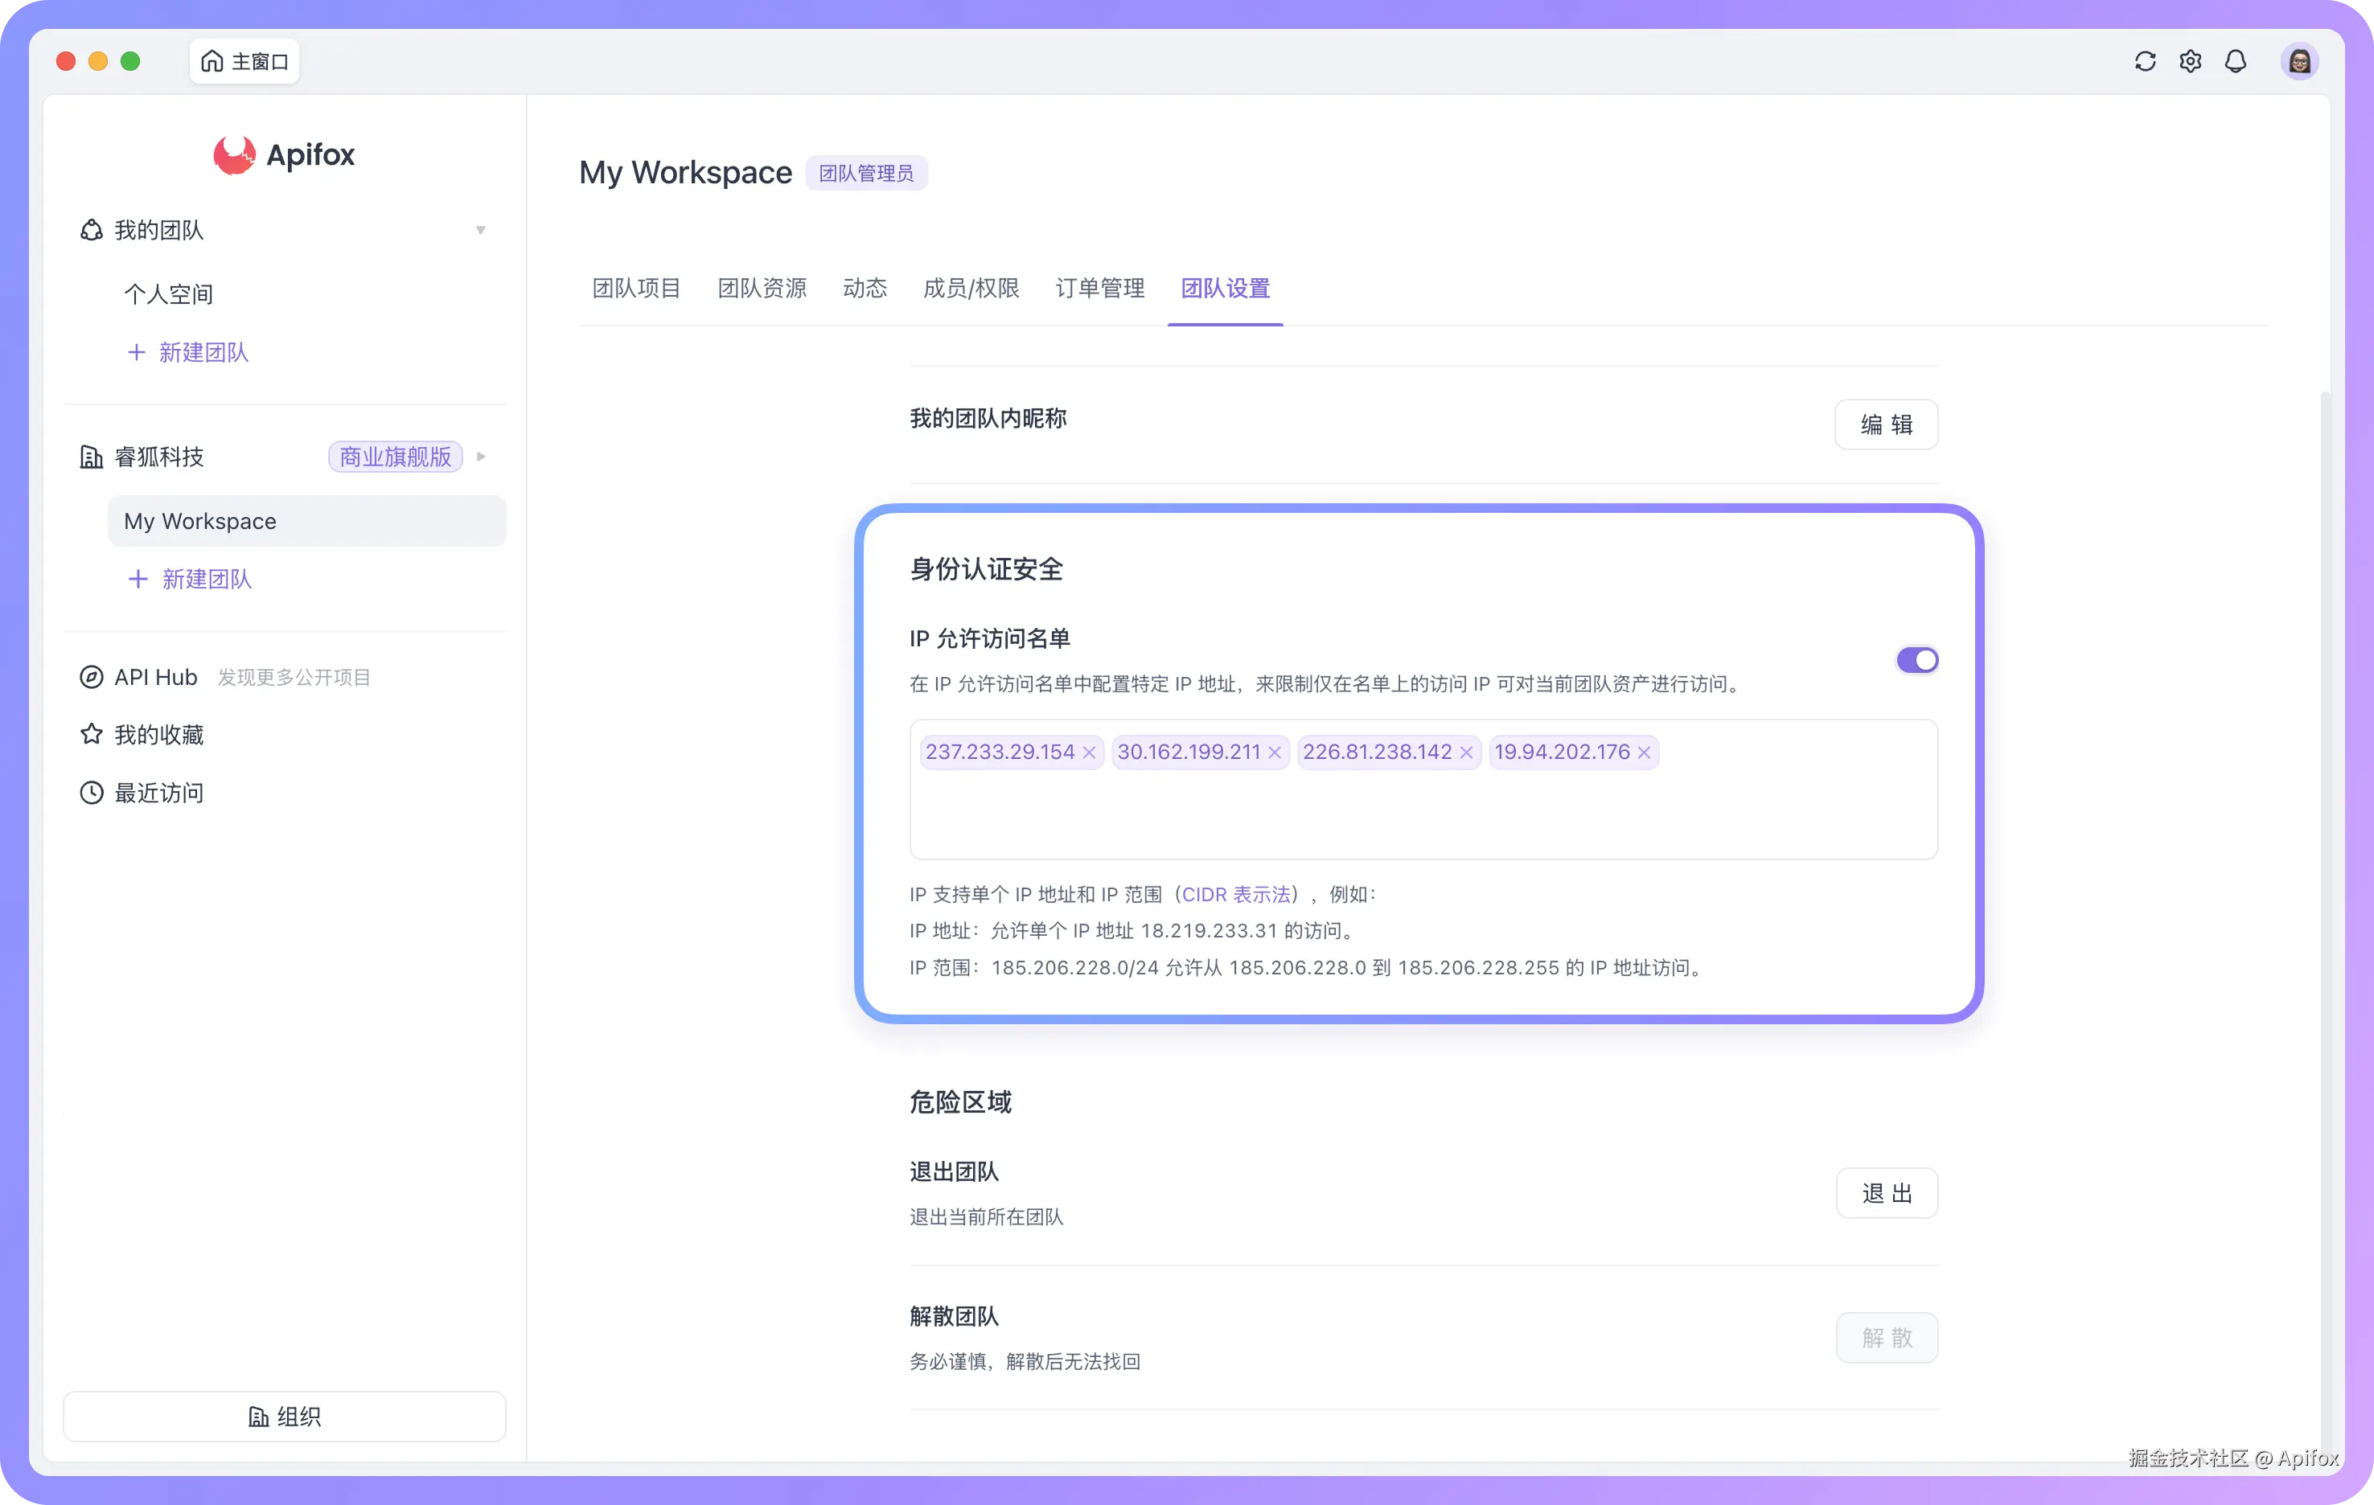Image resolution: width=2374 pixels, height=1505 pixels.
Task: Click the user avatar at top right
Action: pyautogui.click(x=2299, y=61)
